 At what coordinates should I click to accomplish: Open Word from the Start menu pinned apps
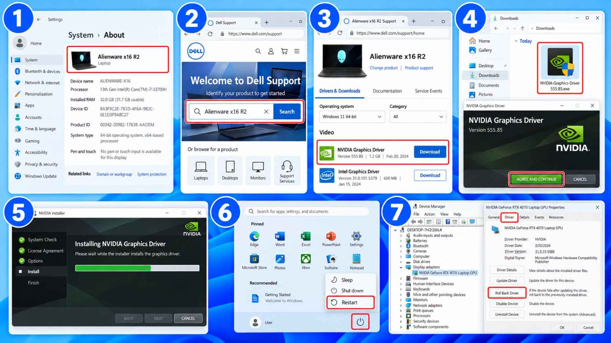click(280, 239)
